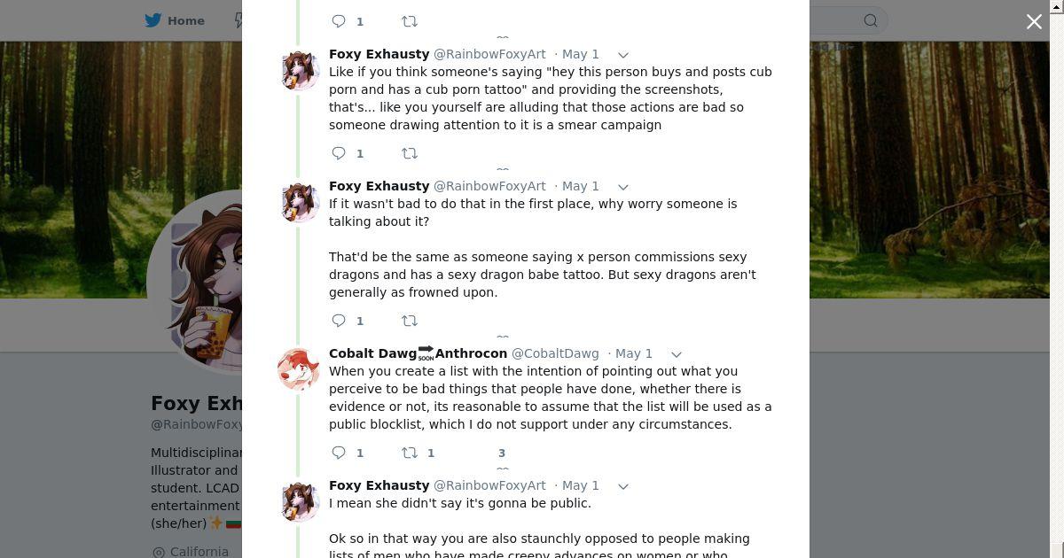The width and height of the screenshot is (1064, 558).
Task: Click the Cobalt Dawg avatar thumbnail
Action: 299,369
